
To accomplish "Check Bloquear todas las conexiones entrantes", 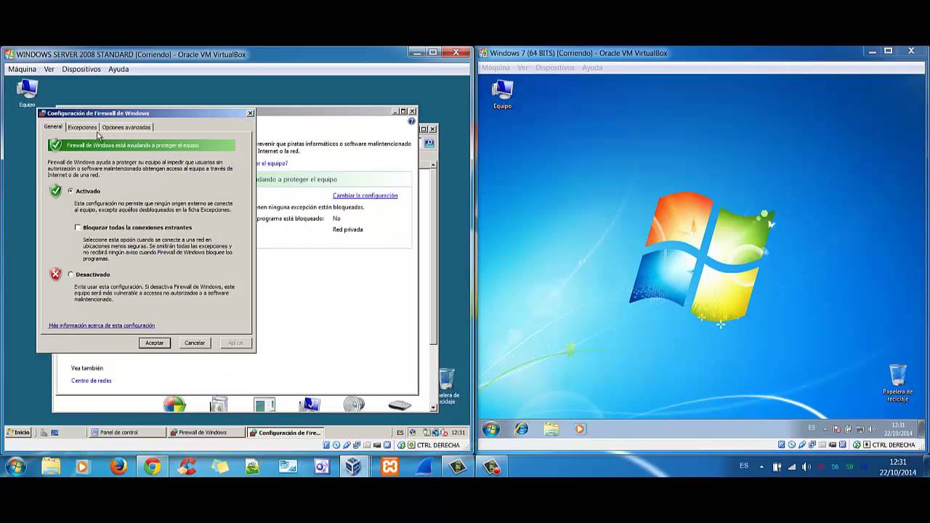I will pyautogui.click(x=78, y=227).
